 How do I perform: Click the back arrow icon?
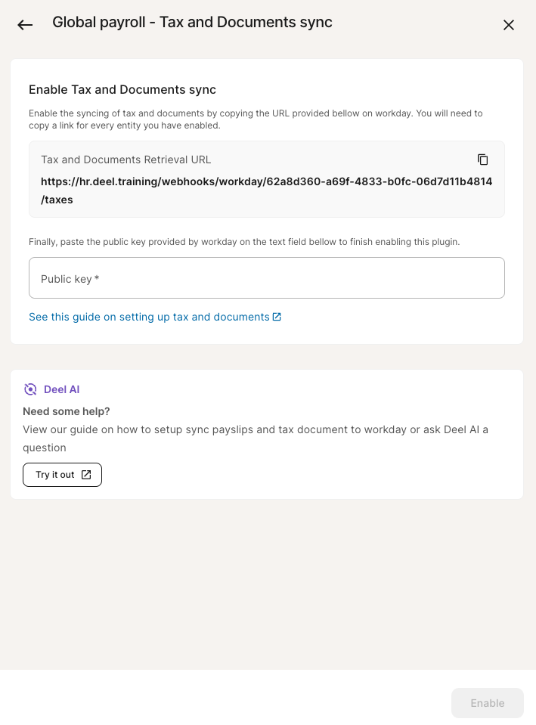(x=25, y=25)
